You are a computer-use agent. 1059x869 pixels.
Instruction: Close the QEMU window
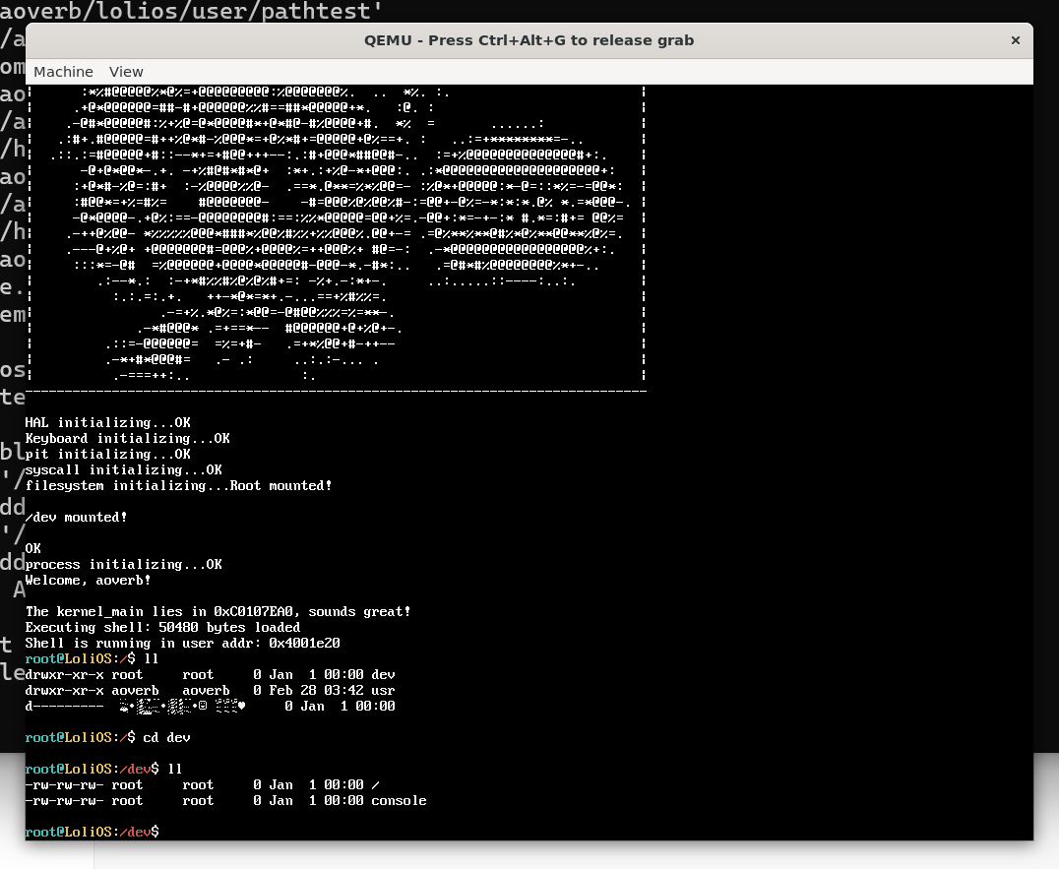[1015, 40]
